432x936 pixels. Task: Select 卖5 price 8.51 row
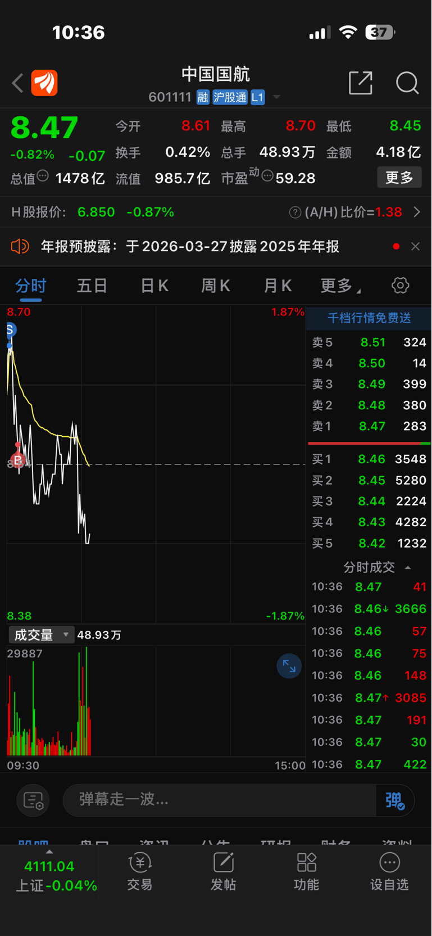pos(369,342)
